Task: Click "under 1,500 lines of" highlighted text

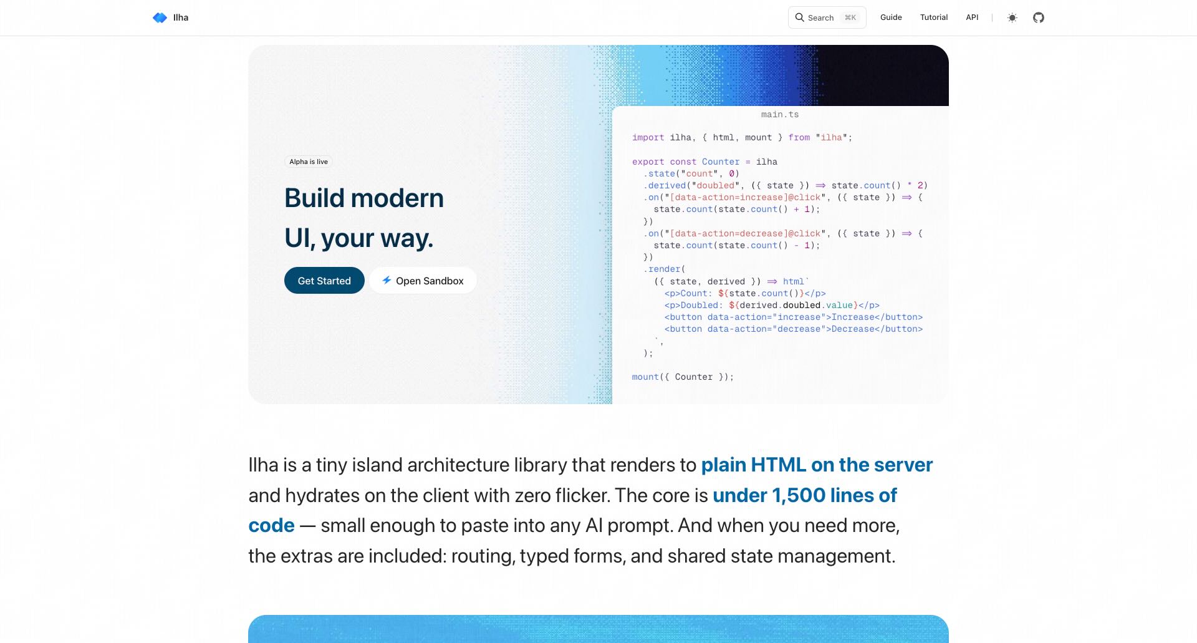Action: [x=804, y=496]
